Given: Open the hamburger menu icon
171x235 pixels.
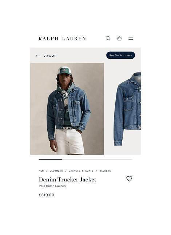Looking at the screenshot, I should tap(131, 39).
